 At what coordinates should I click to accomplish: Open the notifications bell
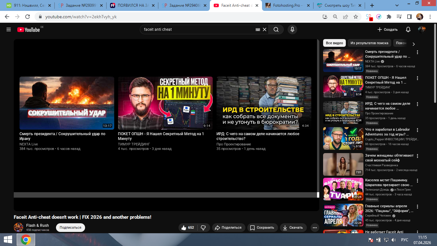point(408,29)
